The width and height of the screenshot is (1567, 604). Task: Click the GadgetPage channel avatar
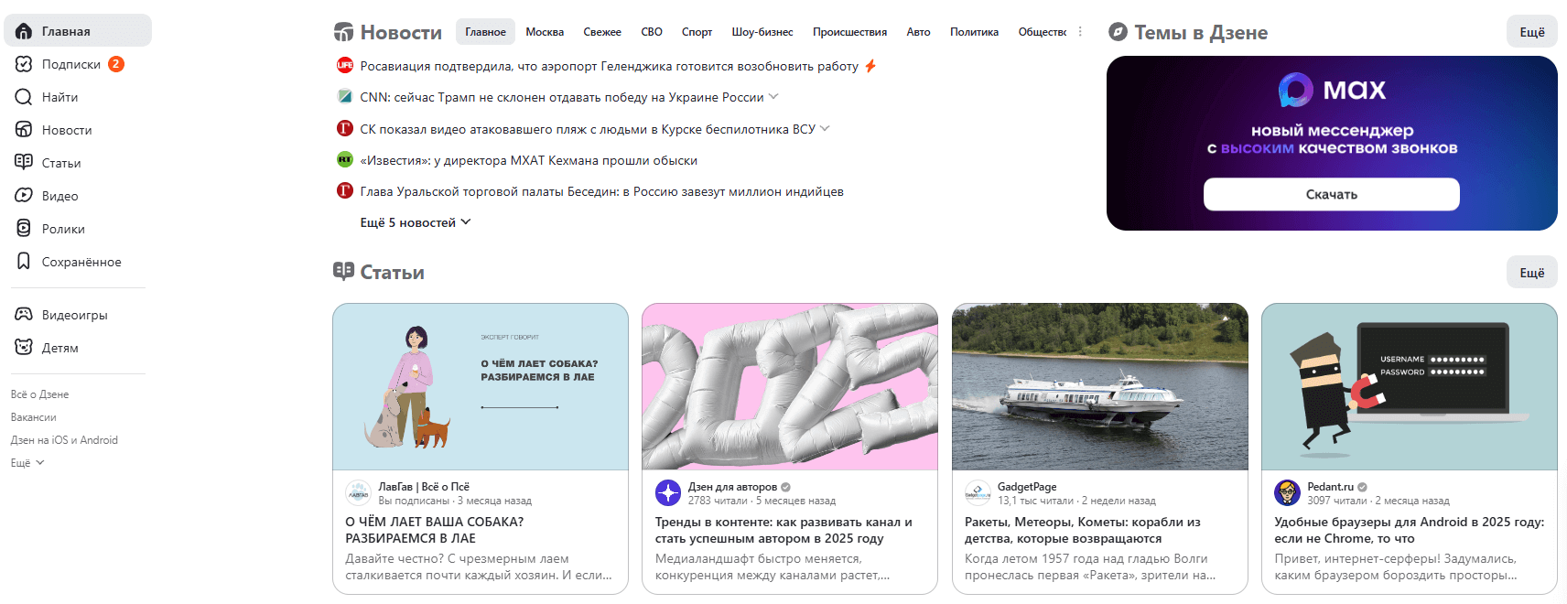point(978,492)
